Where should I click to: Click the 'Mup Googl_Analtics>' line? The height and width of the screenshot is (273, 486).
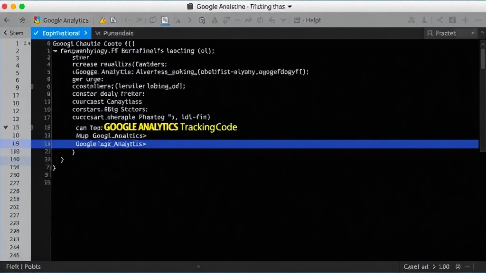(111, 136)
